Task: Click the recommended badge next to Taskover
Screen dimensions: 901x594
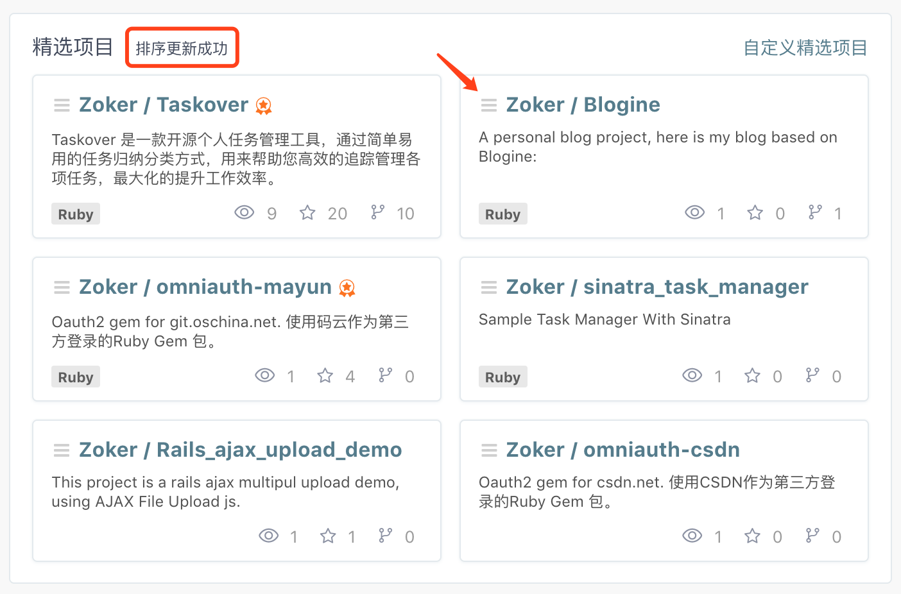Action: [264, 106]
